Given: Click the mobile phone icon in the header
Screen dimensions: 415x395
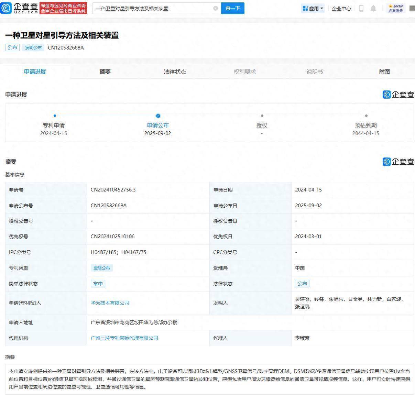Looking at the screenshot, I should pos(361,8).
